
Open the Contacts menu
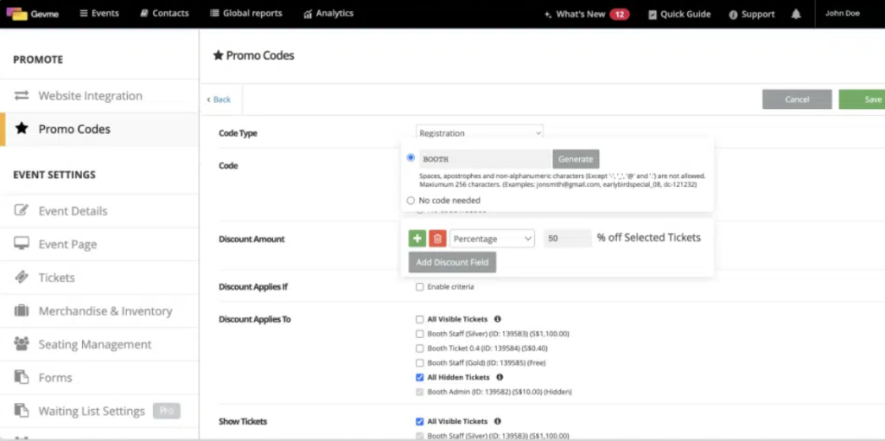coord(164,14)
